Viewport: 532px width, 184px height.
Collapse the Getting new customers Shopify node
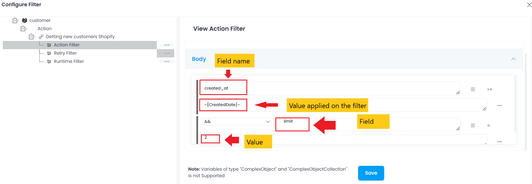click(32, 37)
